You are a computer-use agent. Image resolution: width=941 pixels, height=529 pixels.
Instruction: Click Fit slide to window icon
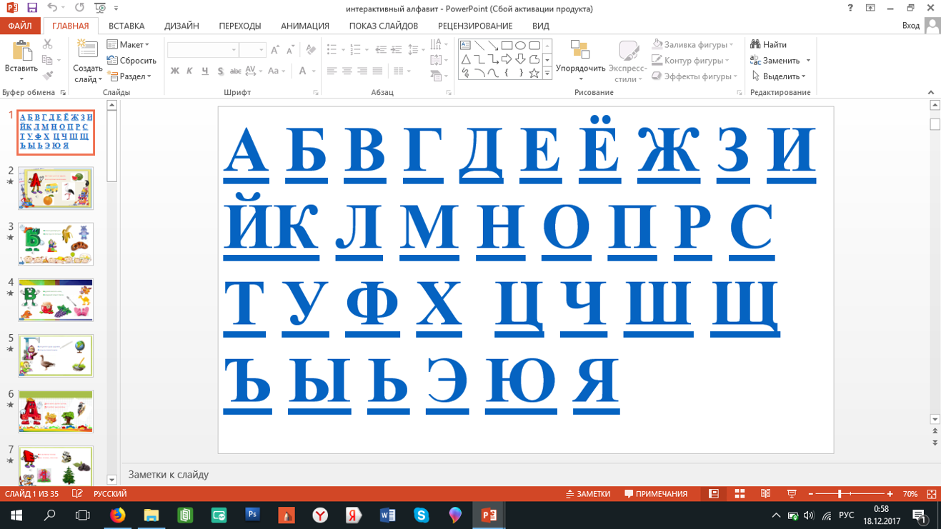[x=931, y=494]
